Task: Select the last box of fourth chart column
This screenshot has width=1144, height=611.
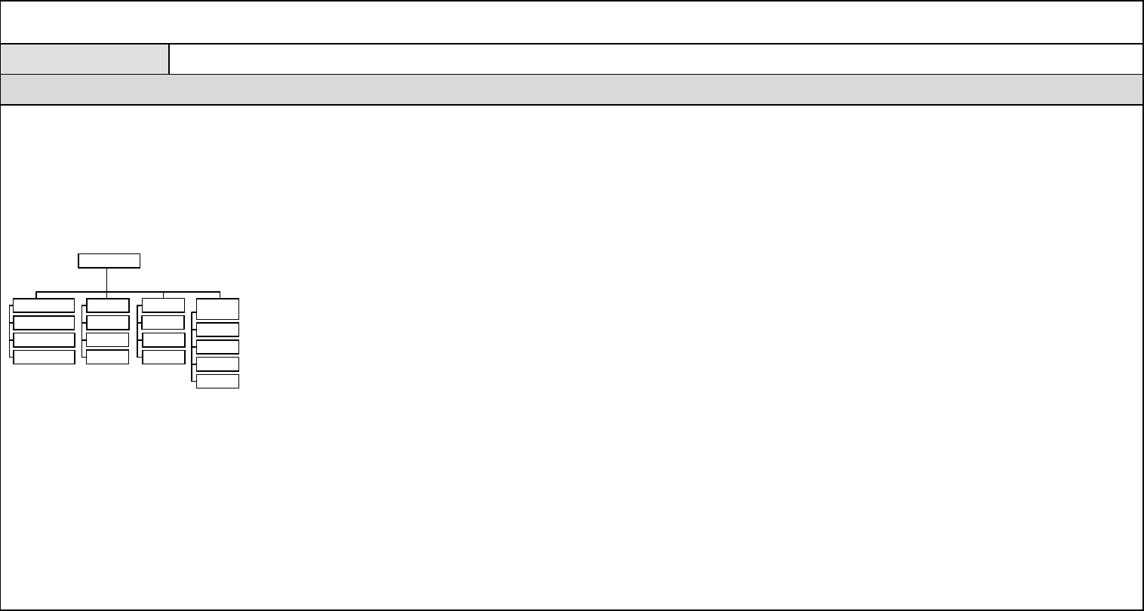Action: click(218, 382)
